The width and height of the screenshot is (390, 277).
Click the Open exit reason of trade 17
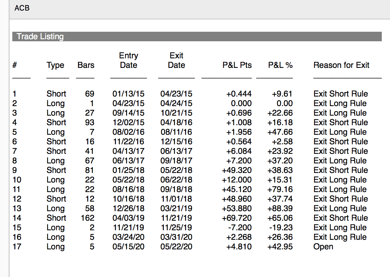pos(323,247)
